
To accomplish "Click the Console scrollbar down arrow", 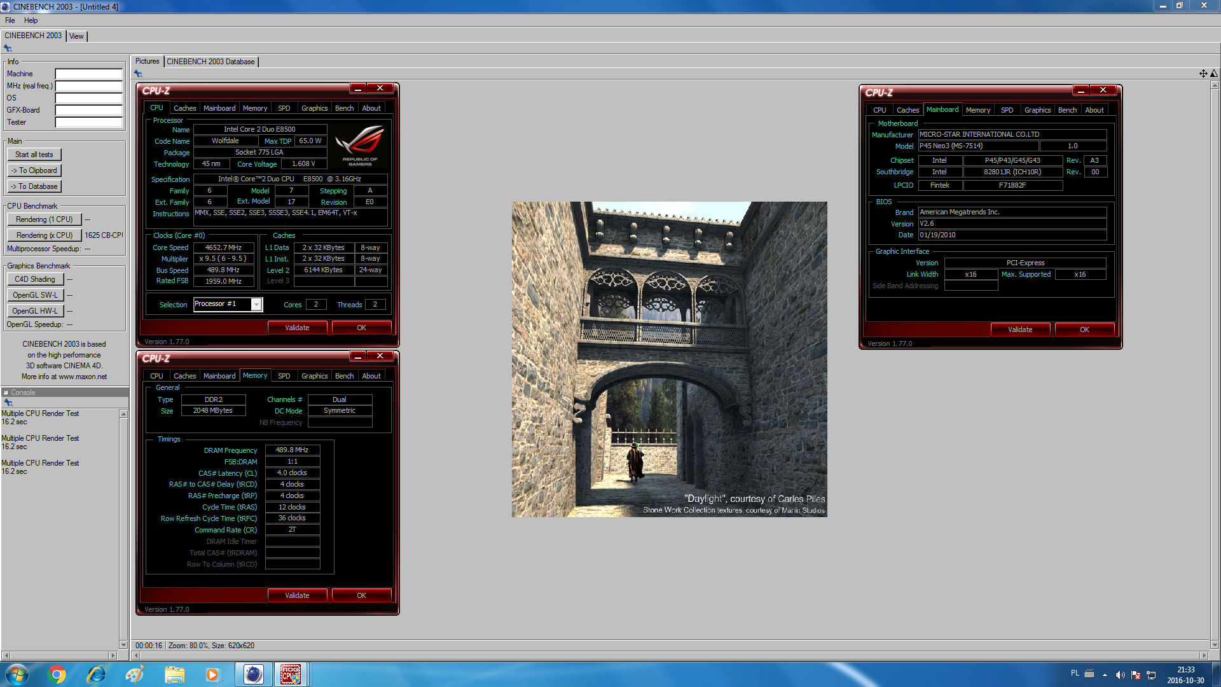I will click(123, 644).
